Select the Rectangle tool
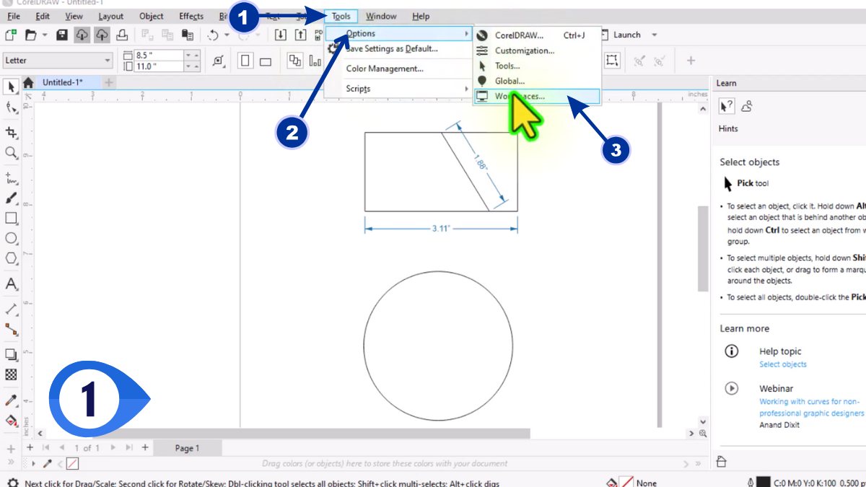This screenshot has height=487, width=866. coord(12,218)
